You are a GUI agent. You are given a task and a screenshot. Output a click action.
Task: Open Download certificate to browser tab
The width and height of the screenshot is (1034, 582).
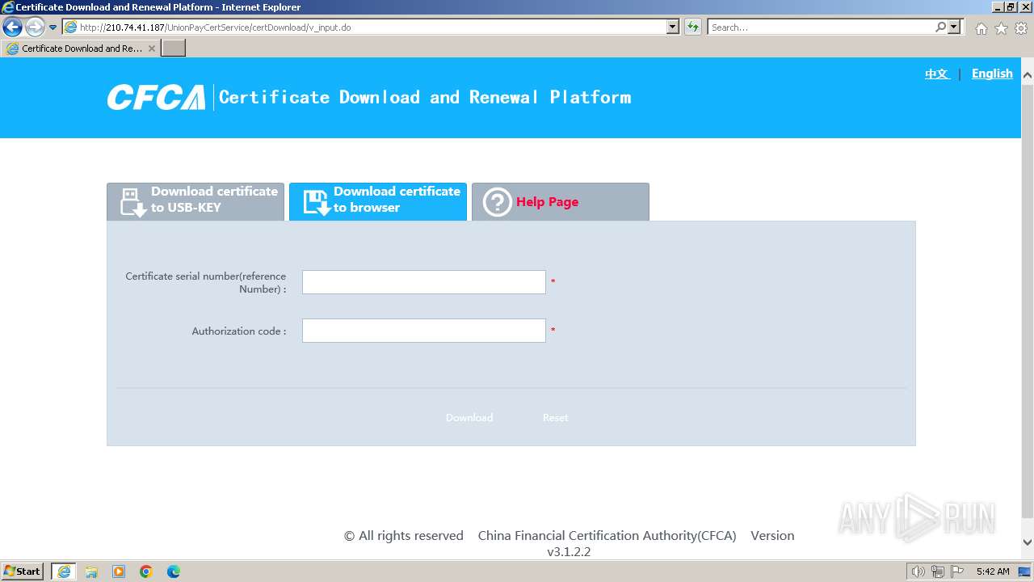378,201
